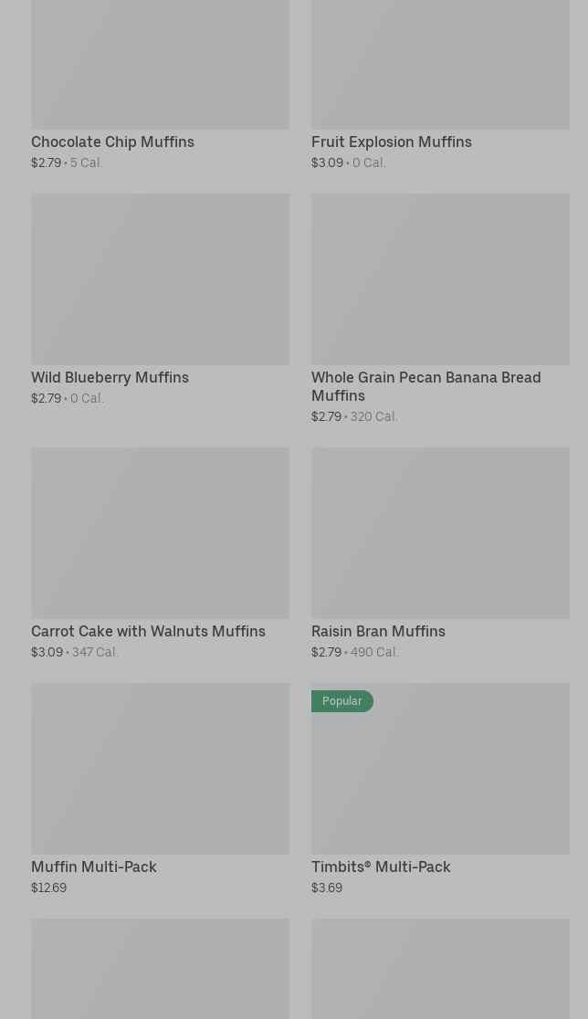Image resolution: width=588 pixels, height=1019 pixels.
Task: Click the Fruit Explosion Muffins image
Action: coord(440,64)
